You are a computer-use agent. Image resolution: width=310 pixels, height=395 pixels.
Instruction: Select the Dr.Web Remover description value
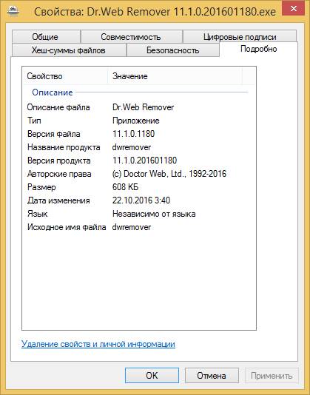click(x=143, y=107)
